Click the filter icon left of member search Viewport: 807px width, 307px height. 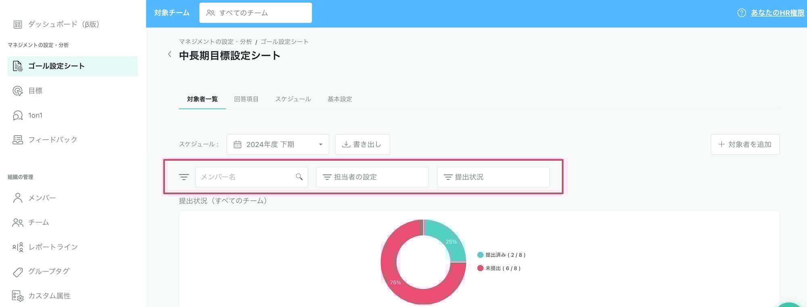click(x=184, y=177)
